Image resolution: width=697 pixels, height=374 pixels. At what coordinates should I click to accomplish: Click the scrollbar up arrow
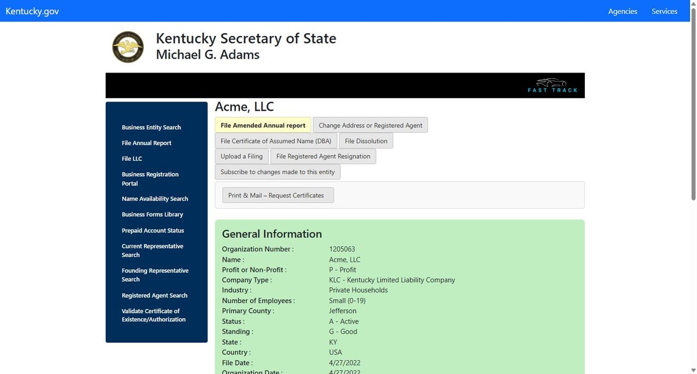tap(692, 3)
